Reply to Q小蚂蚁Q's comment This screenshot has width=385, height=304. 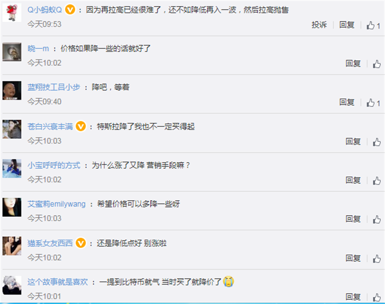click(346, 25)
